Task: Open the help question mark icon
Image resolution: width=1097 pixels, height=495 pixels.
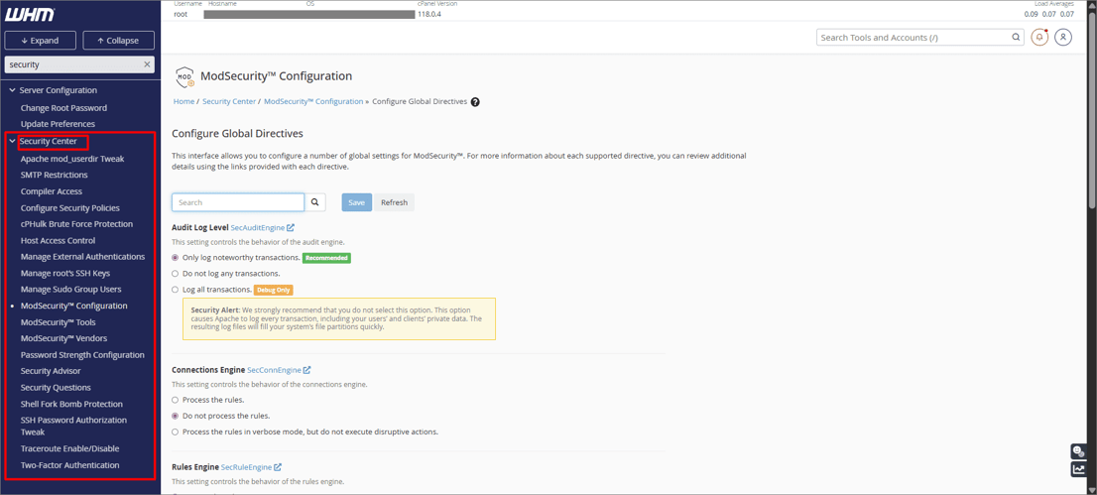Action: click(475, 101)
